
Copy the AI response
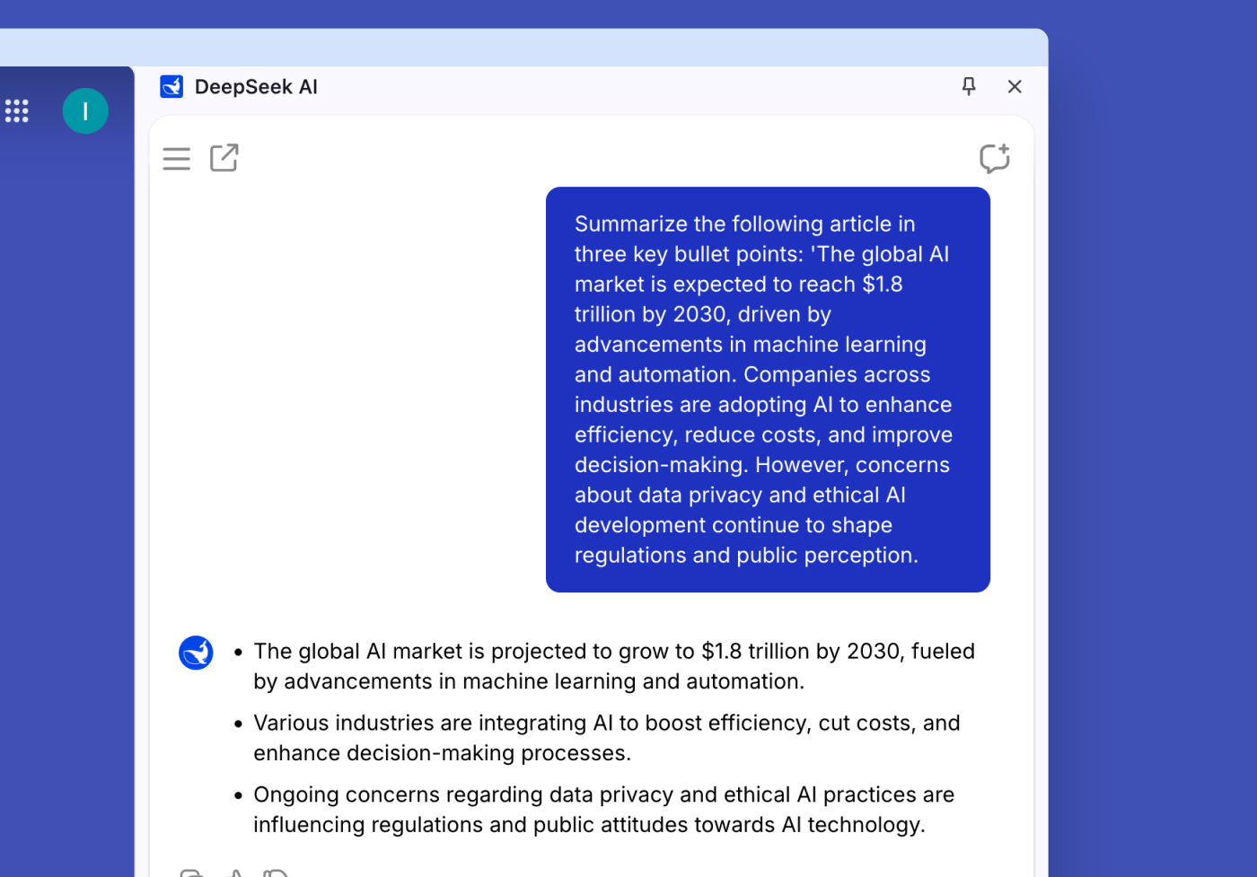coord(192,873)
